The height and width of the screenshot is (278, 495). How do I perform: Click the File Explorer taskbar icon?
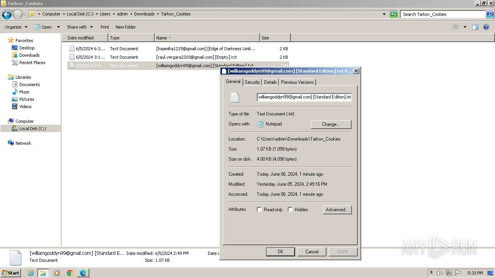[x=43, y=273]
